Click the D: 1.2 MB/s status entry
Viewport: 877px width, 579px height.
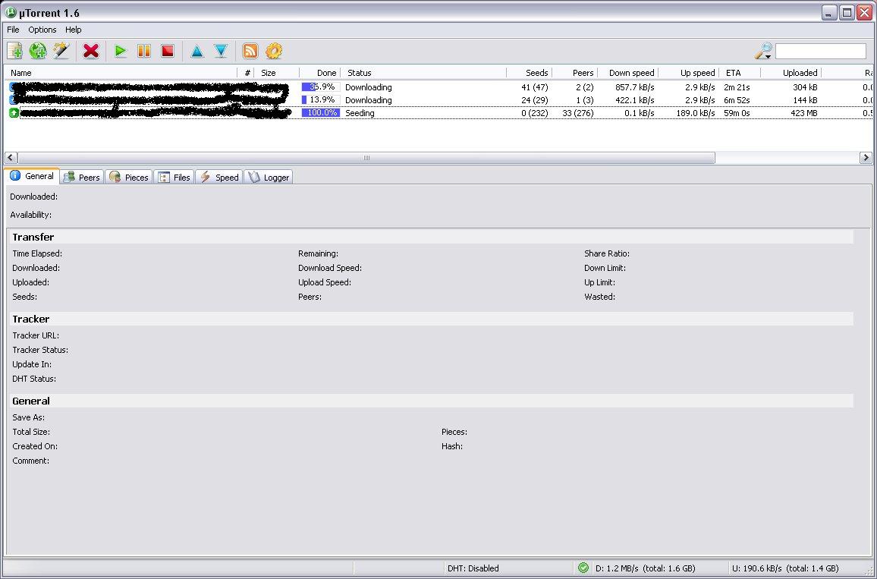646,568
